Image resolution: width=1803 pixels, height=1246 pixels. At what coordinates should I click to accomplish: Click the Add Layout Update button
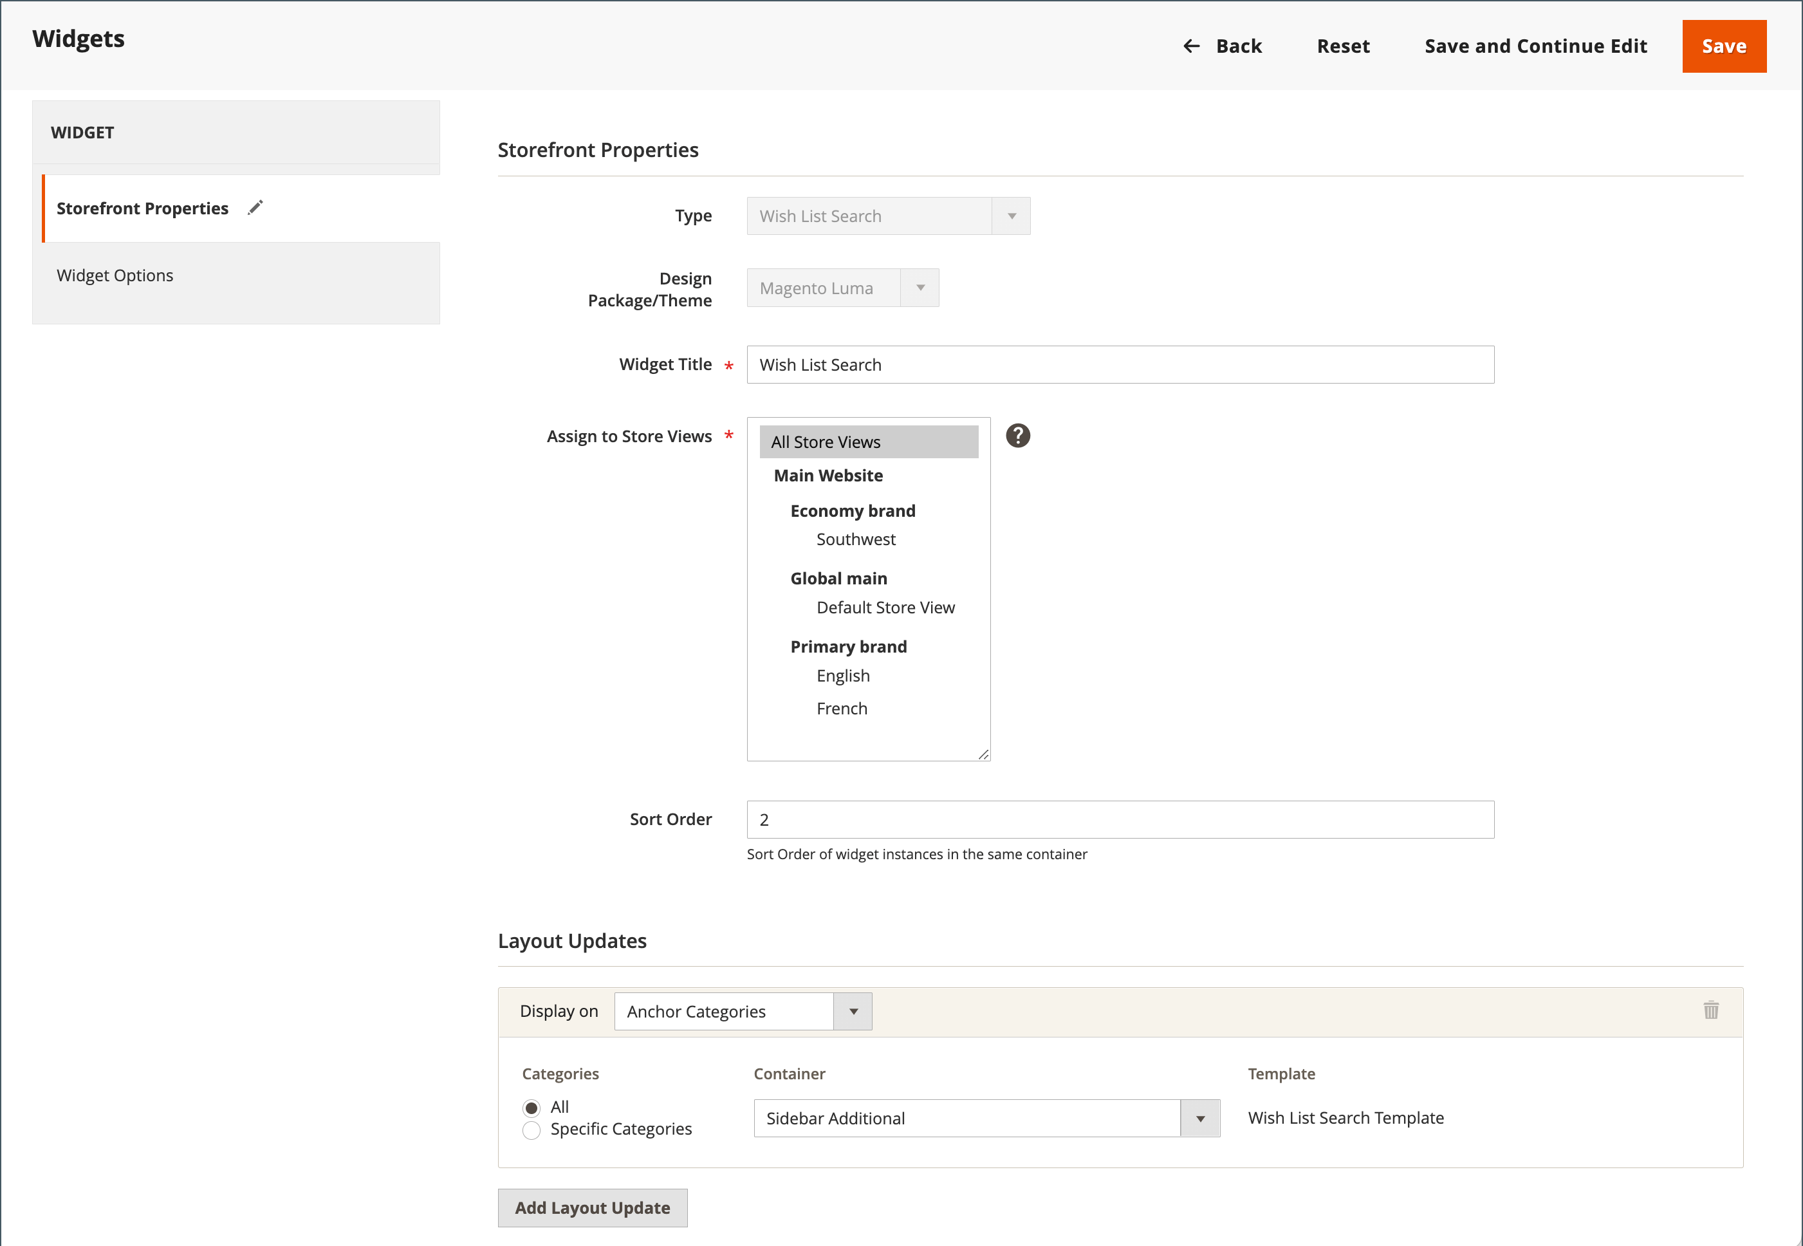tap(593, 1208)
